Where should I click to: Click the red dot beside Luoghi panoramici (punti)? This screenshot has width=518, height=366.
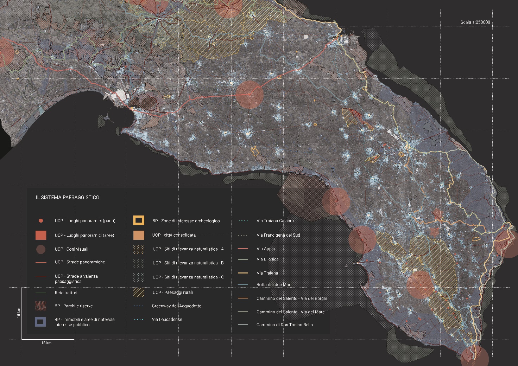[x=41, y=221]
